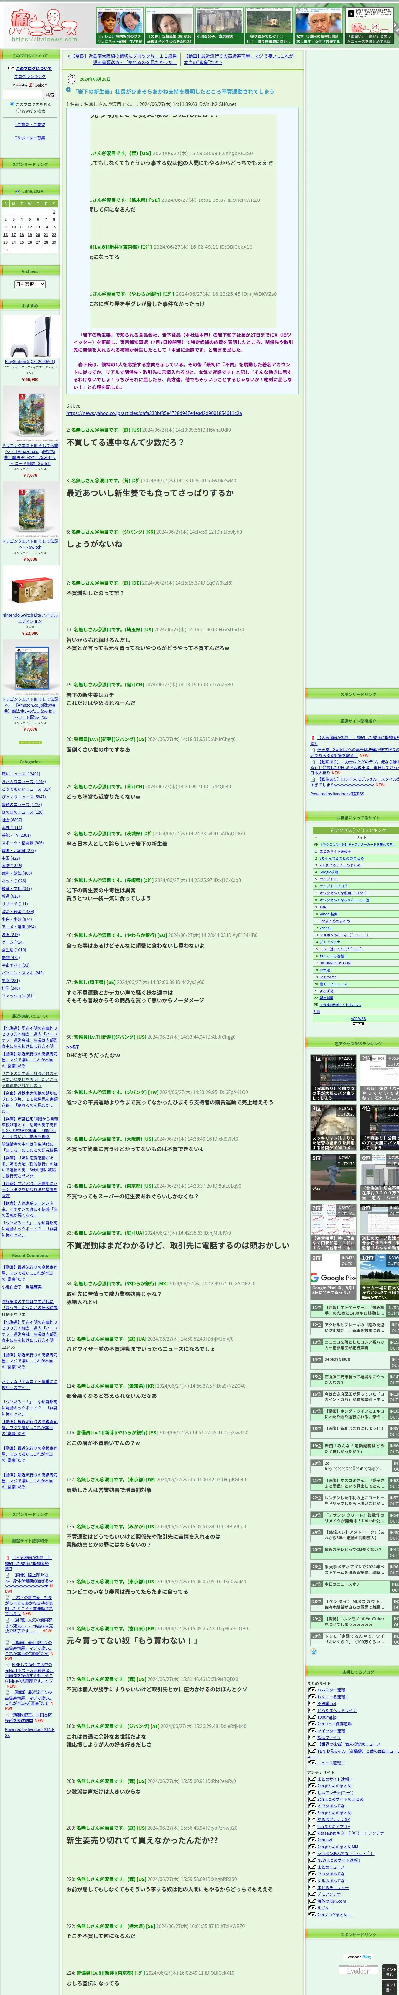Open the テレビ header thumbnail article
This screenshot has height=1995, width=399.
pyautogui.click(x=119, y=26)
